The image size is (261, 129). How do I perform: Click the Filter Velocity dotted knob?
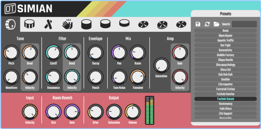click(72, 77)
